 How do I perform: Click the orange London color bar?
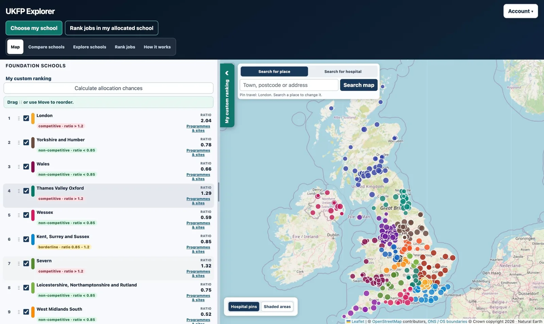(x=33, y=118)
